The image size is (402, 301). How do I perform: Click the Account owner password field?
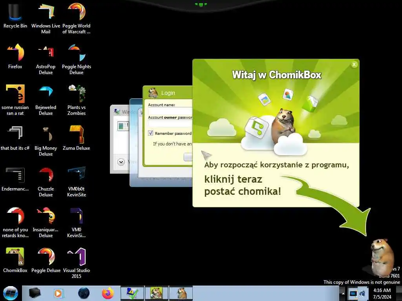point(170,124)
